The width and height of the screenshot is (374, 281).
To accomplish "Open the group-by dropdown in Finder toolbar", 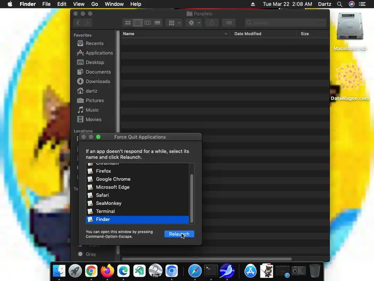I will point(174,23).
